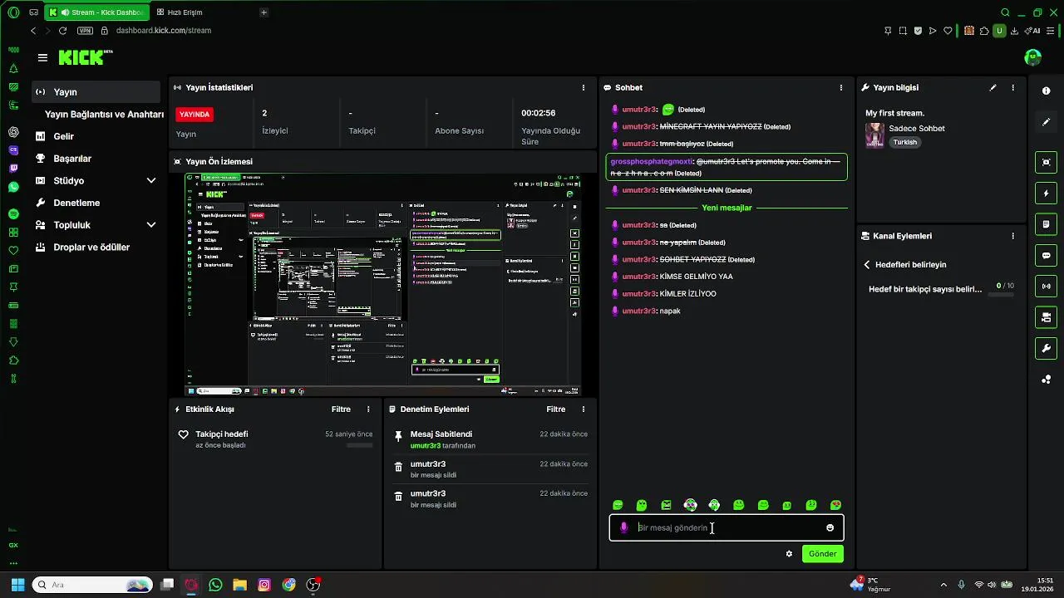Expand the Topluluk submenu chevron
1064x598 pixels.
pos(151,225)
